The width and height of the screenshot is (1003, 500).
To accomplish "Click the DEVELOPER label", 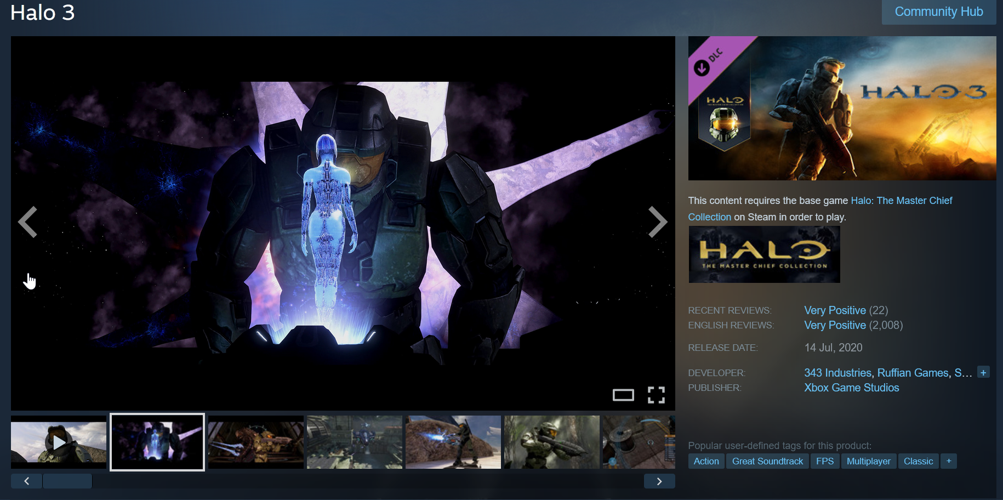I will [x=717, y=373].
